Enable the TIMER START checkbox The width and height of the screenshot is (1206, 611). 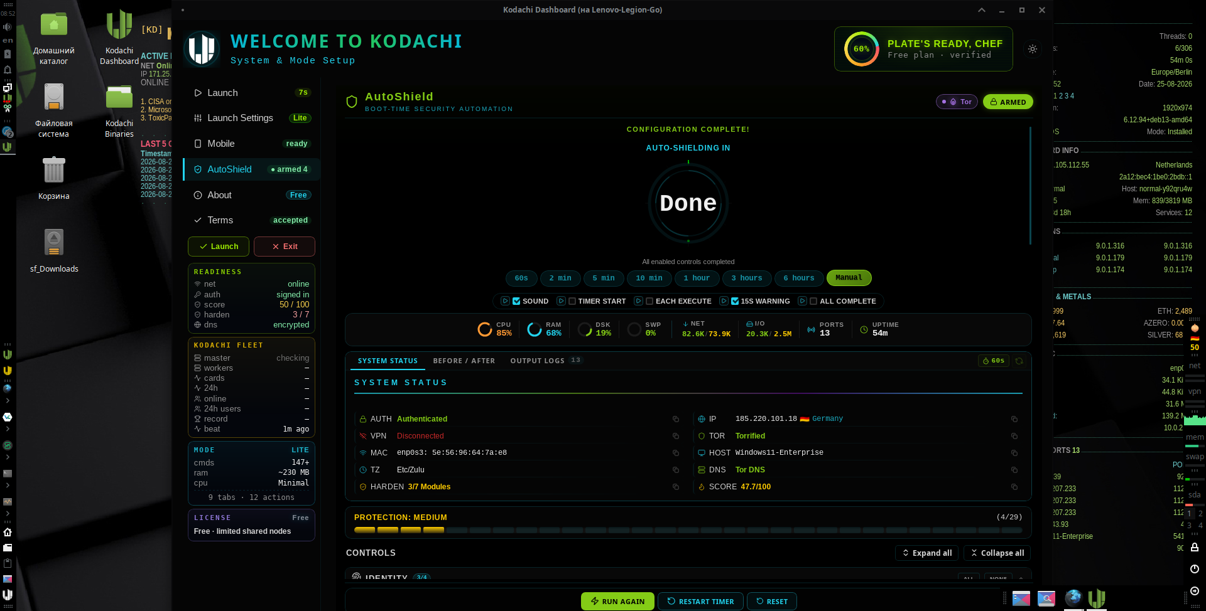click(x=572, y=301)
